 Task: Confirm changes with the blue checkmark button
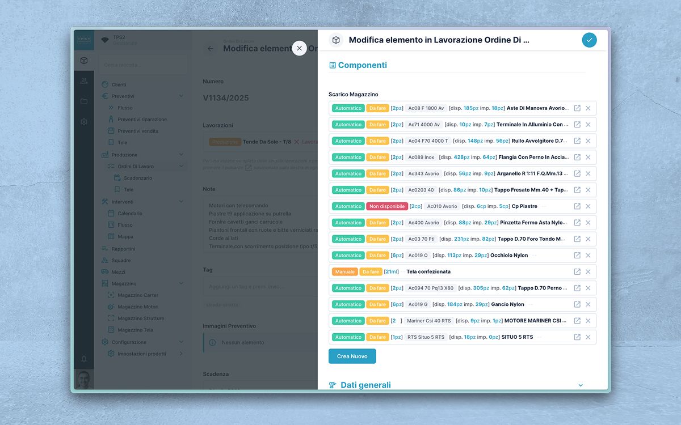click(x=589, y=40)
